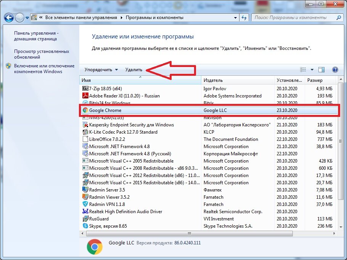Select the Google Chrome entry name
The width and height of the screenshot is (347, 260).
point(105,110)
